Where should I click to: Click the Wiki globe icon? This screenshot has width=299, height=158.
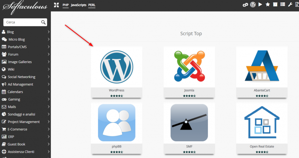coord(4,69)
